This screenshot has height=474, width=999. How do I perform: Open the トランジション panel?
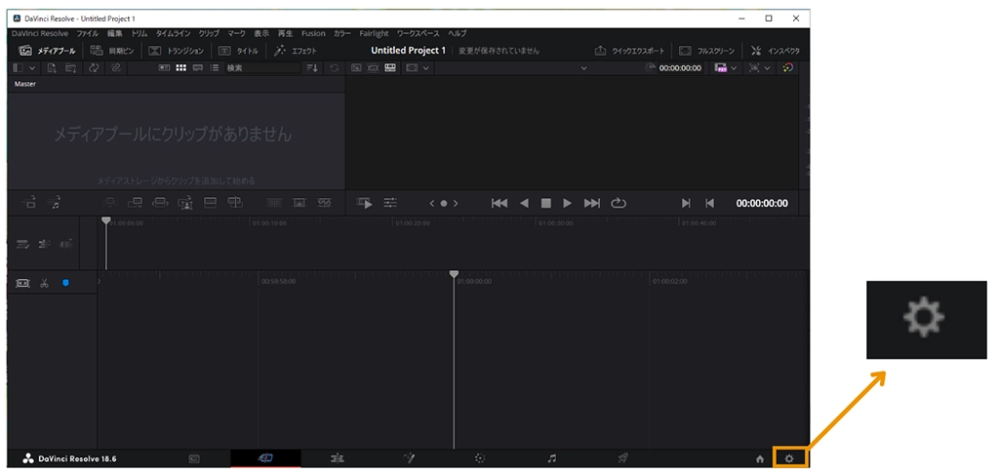tap(177, 51)
